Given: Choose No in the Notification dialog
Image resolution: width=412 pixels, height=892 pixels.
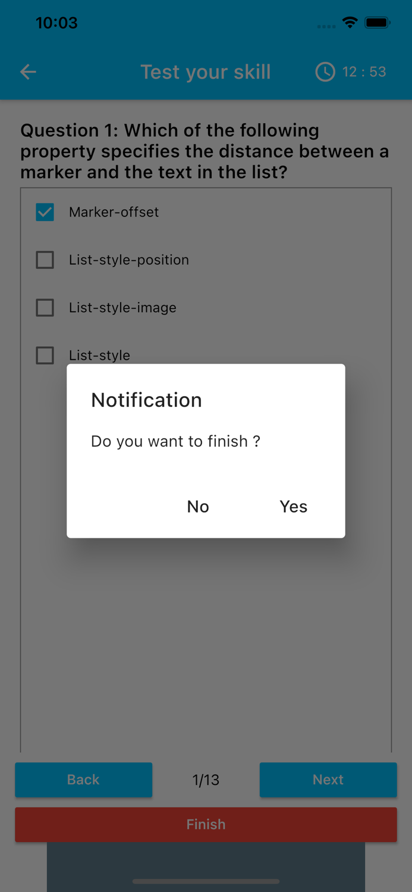Looking at the screenshot, I should tap(198, 506).
